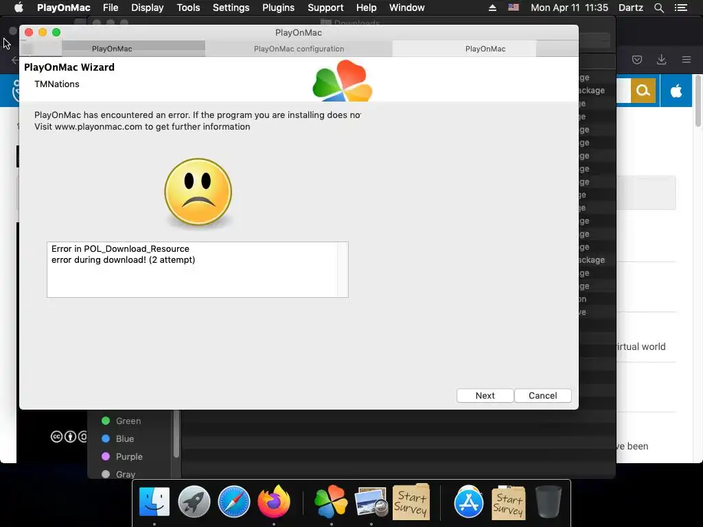
Task: Click the Next button in wizard
Action: pos(485,395)
